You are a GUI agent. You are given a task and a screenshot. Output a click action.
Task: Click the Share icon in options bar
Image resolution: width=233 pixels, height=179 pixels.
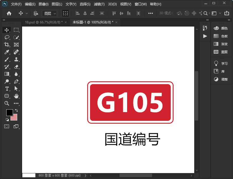[226, 13]
